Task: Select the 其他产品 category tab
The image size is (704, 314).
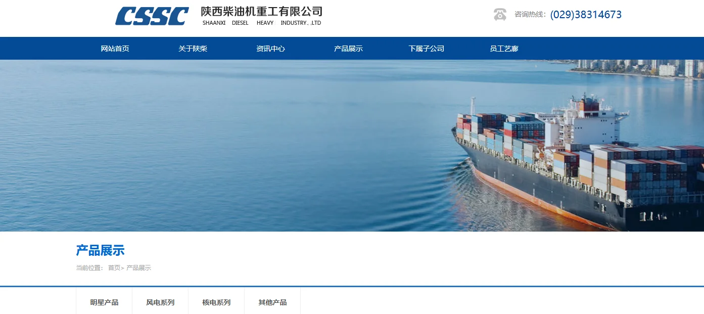Action: (272, 302)
